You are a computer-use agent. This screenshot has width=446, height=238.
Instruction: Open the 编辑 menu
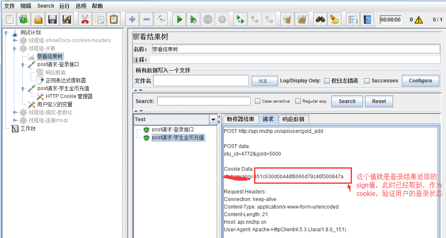pyautogui.click(x=26, y=6)
